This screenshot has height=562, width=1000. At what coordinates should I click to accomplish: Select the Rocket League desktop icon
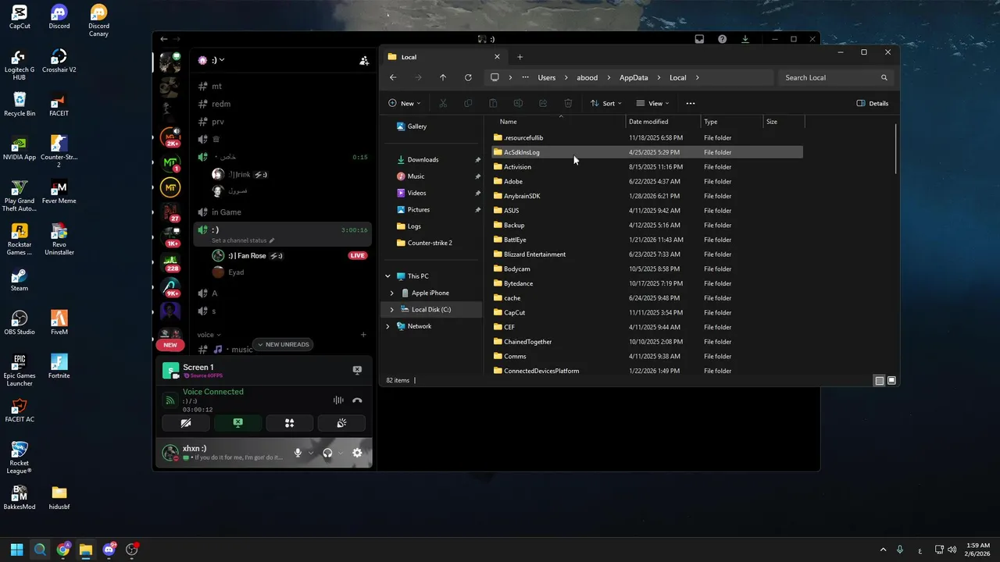point(20,457)
